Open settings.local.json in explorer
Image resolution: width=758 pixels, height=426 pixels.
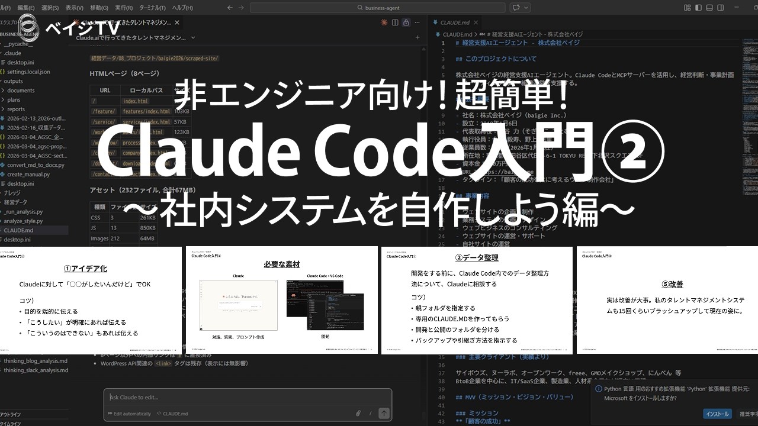click(x=28, y=72)
